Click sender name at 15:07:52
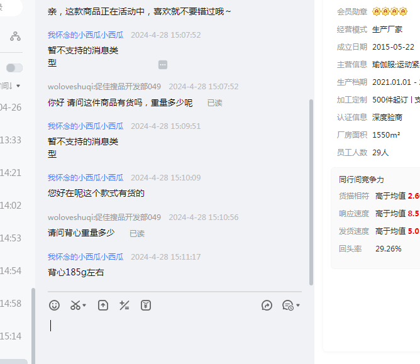 click(86, 35)
